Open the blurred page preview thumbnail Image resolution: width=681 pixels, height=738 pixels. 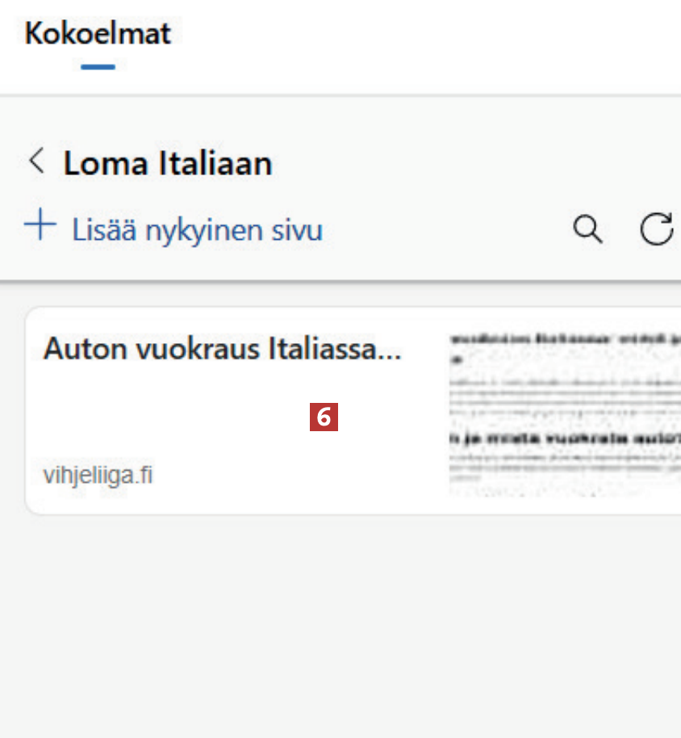[x=565, y=410]
